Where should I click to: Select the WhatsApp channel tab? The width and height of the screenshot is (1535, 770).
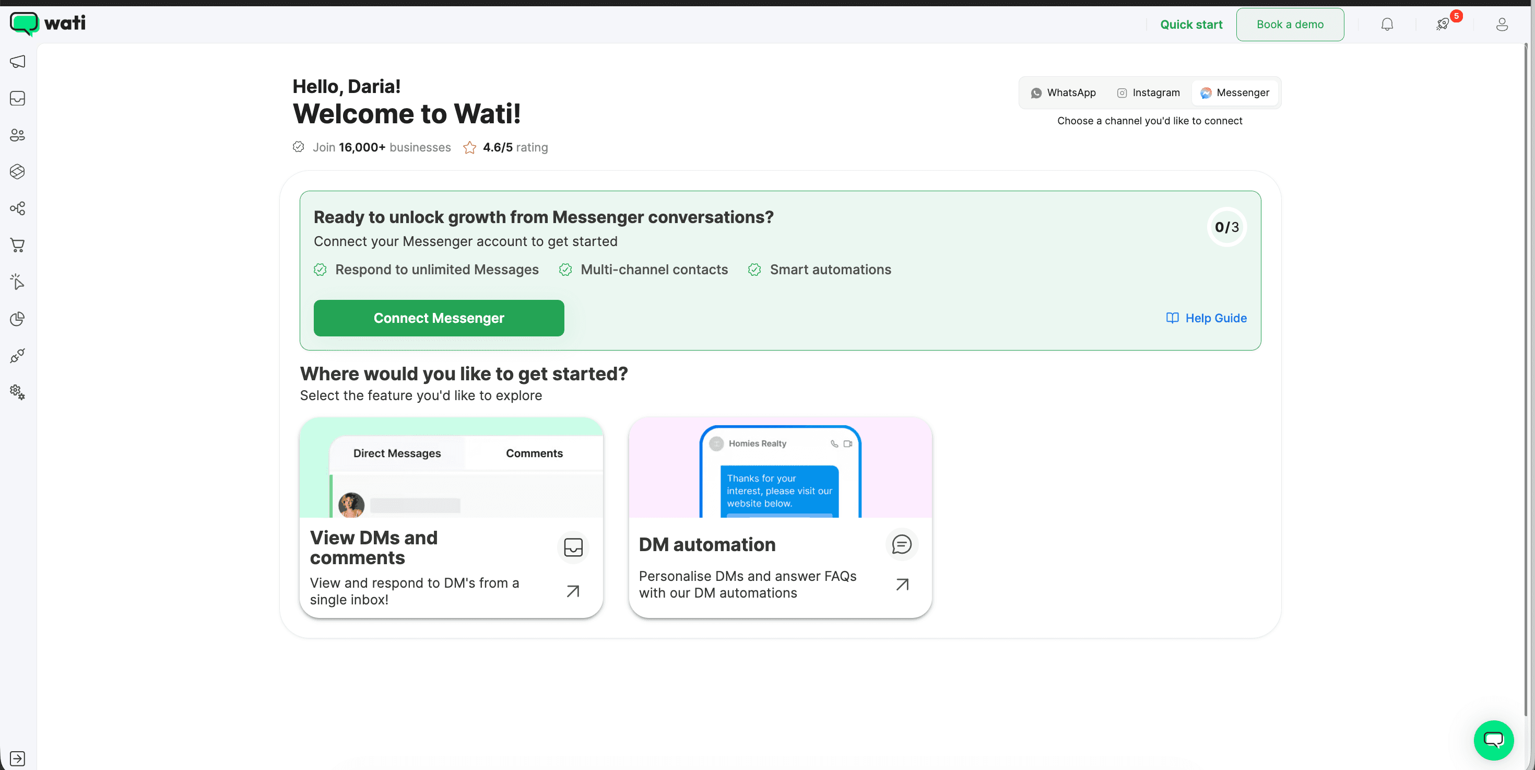(1063, 93)
